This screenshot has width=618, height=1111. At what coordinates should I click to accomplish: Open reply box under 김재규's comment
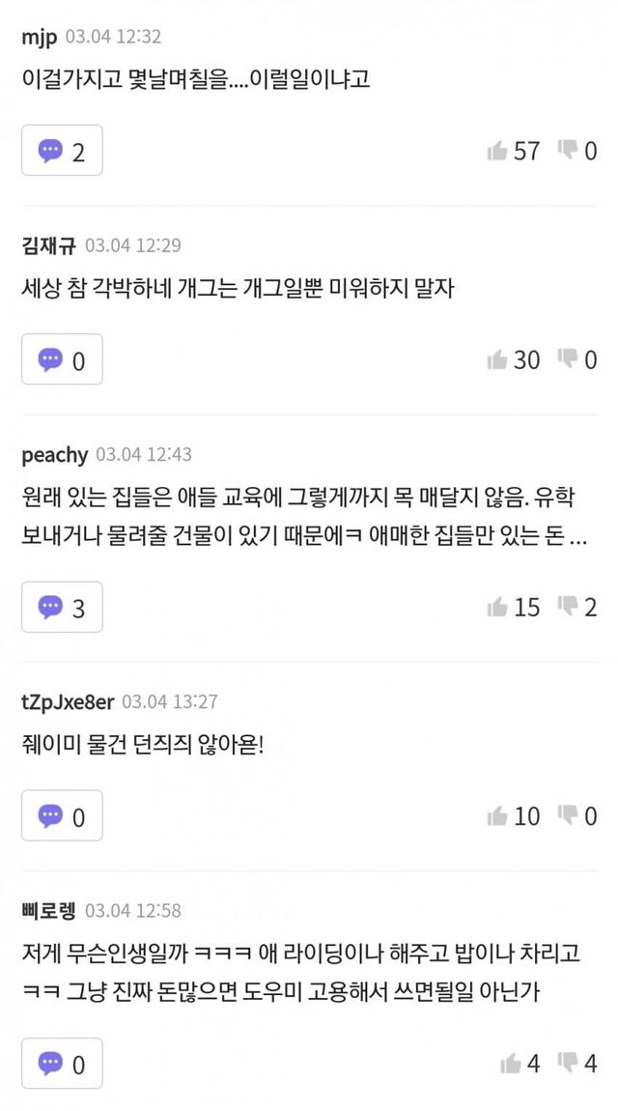pos(62,359)
